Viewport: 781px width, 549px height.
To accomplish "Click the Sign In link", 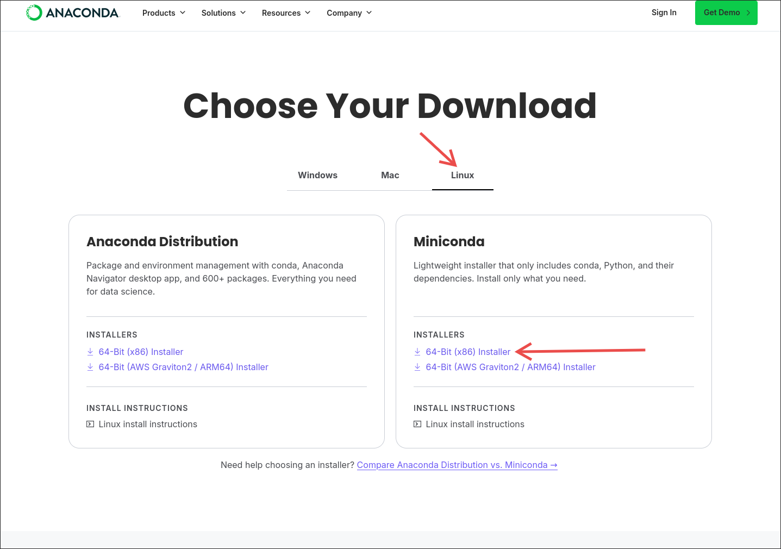I will (x=664, y=13).
